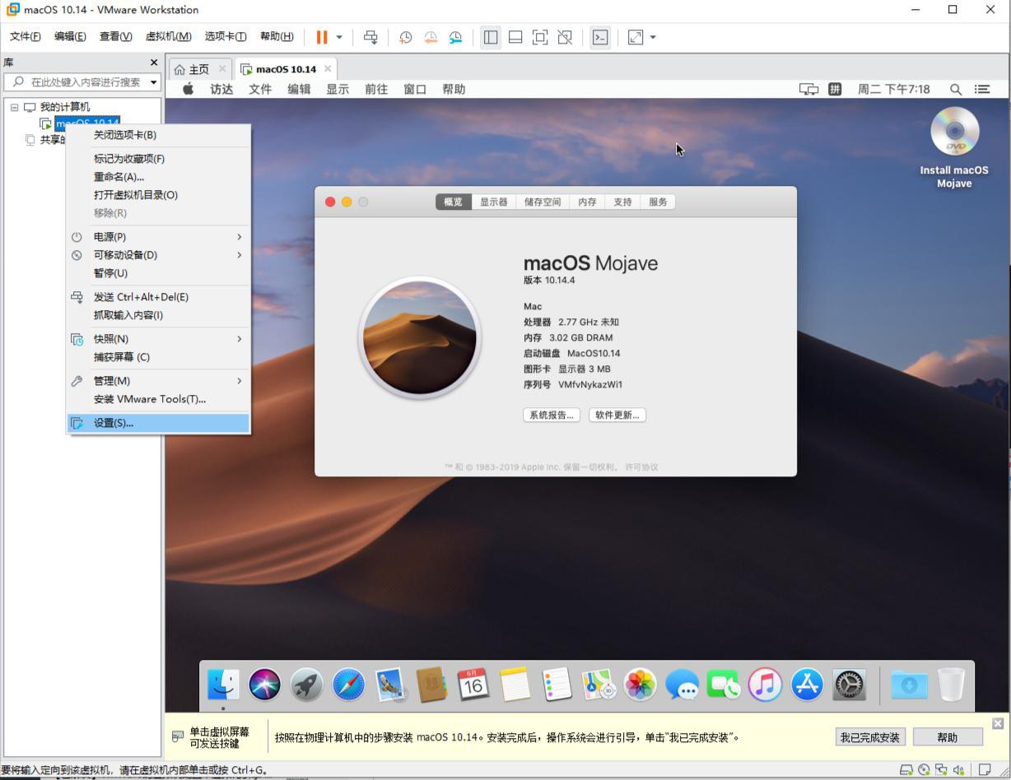Screen dimensions: 1011x780
Task: Expand the 可移动设备(D) submenu
Action: point(159,255)
